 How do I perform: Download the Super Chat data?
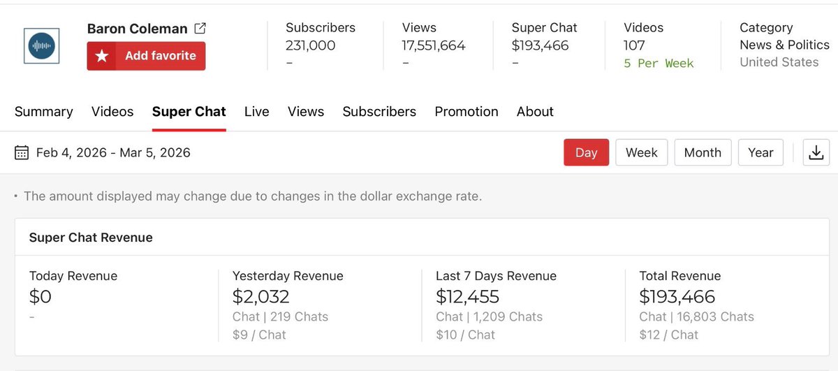816,152
